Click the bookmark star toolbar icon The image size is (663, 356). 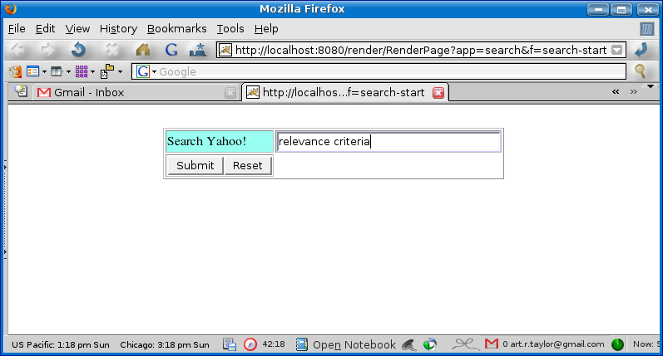197,50
